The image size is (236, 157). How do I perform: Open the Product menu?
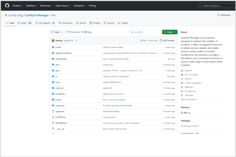[x=18, y=6]
